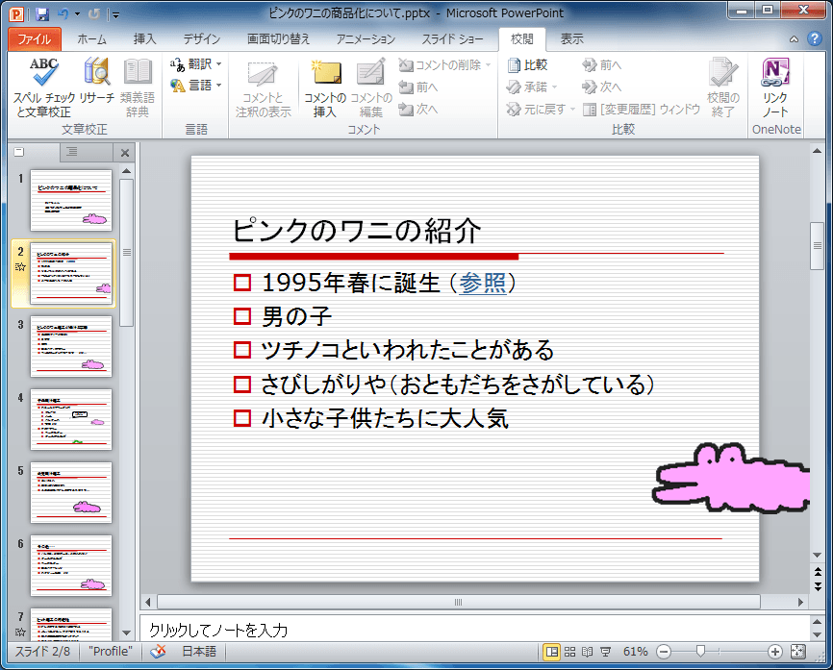Viewport: 833px width, 670px height.
Task: Open the Undo history dropdown arrow
Action: click(x=77, y=13)
